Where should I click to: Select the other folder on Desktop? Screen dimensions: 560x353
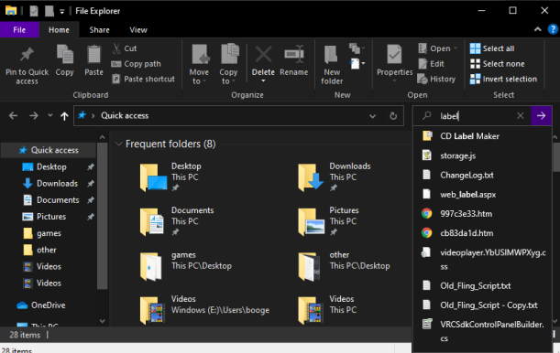point(345,265)
